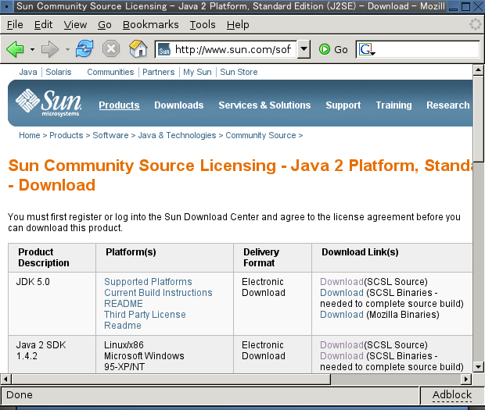485x410 pixels.
Task: Select the Training tab in the Sun banner
Action: 393,105
